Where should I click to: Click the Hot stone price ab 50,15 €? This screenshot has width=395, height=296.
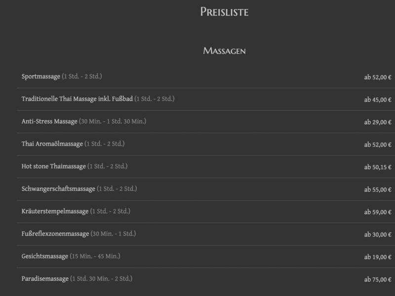pyautogui.click(x=378, y=167)
